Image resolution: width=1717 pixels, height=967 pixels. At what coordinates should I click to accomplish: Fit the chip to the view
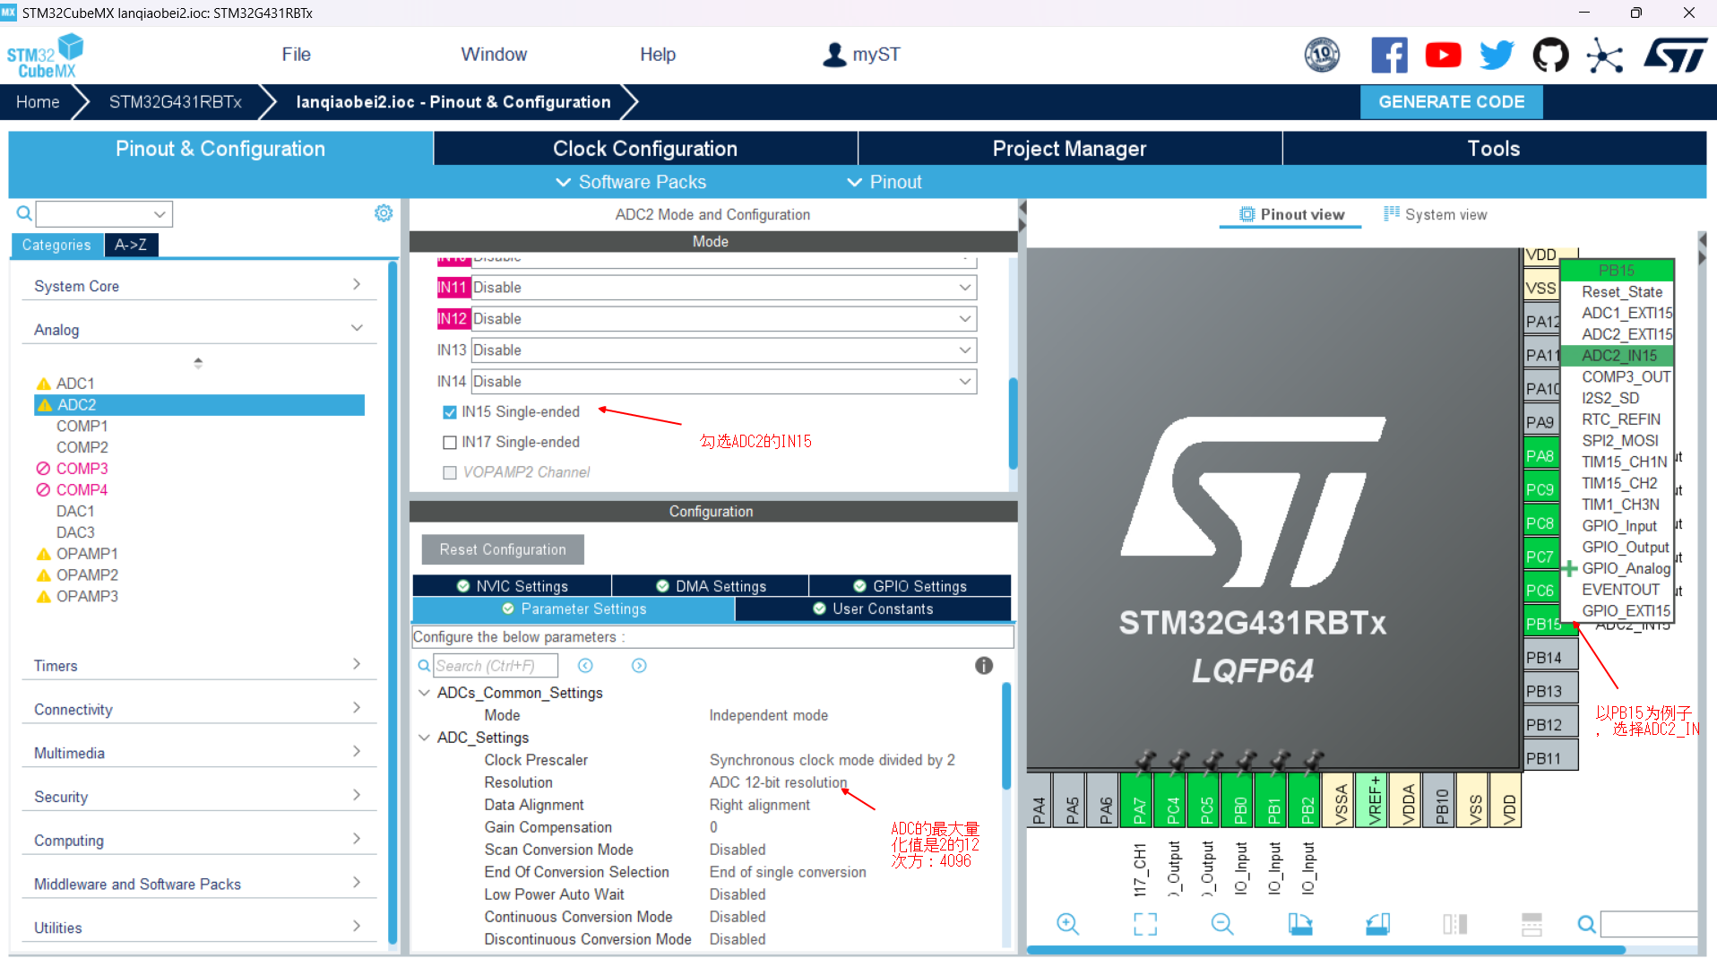1145,924
